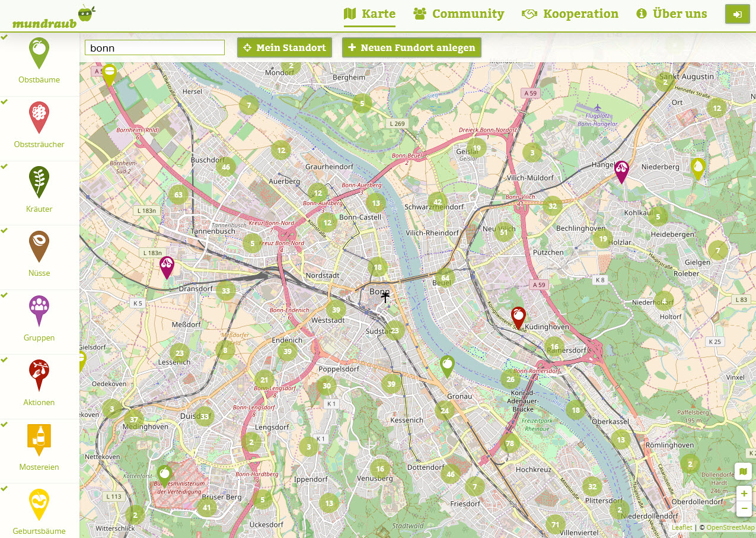Click the Gruppen groups category icon
Image resolution: width=756 pixels, height=538 pixels.
(x=39, y=310)
